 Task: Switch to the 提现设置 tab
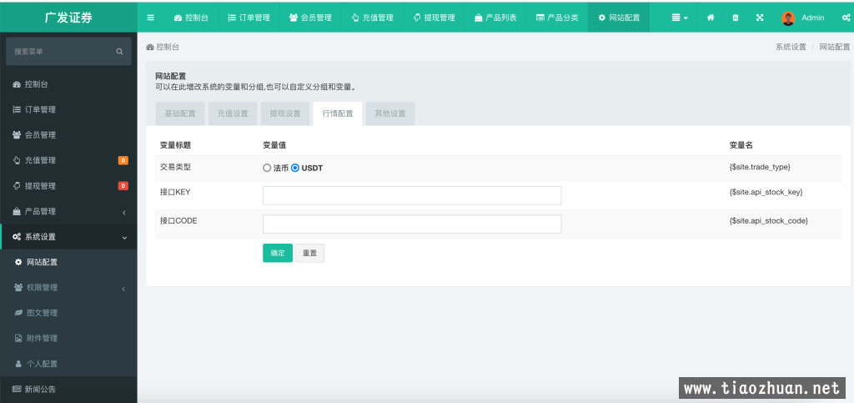click(285, 113)
